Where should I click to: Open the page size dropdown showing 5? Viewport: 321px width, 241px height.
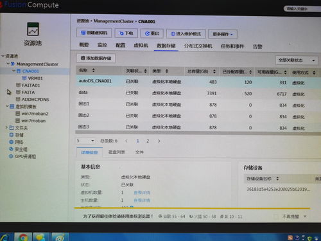(85, 141)
